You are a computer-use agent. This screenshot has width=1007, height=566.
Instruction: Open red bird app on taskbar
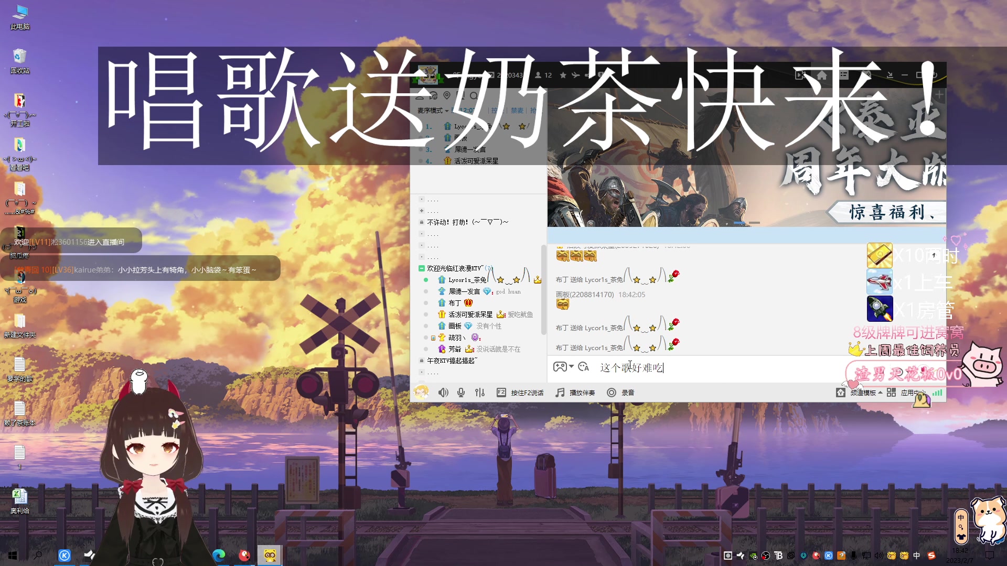click(x=244, y=556)
